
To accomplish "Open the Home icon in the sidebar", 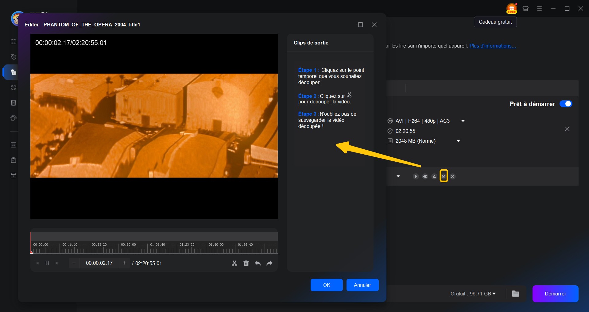I will (x=14, y=41).
